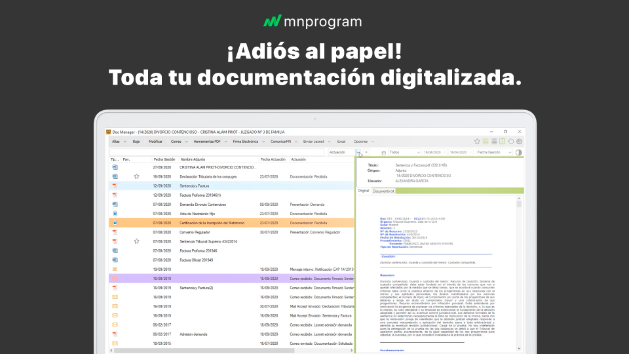This screenshot has height=354, width=629.
Task: Select the Convenio Regulador row
Action: click(231, 232)
